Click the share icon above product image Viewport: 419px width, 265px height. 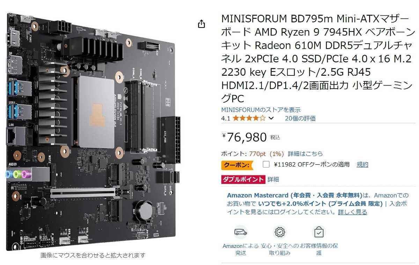tap(201, 24)
